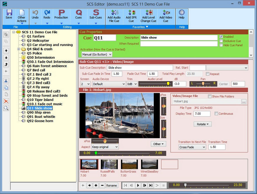Enable the Repeat checkbox
257x194 pixels.
207,74
